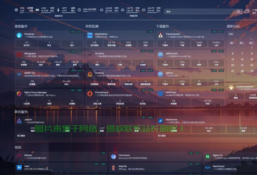Viewport: 257px width, 175px height.
Task: Click the DDNS-GO '19.4 MB' memory stat
Action: (x=66, y=83)
